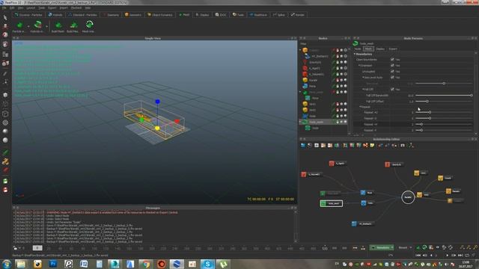
Task: Click the green circular refresh icon beside Reset
Action: coord(424,247)
